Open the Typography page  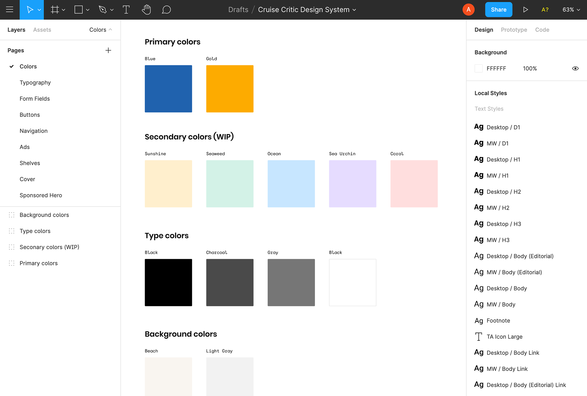point(35,82)
